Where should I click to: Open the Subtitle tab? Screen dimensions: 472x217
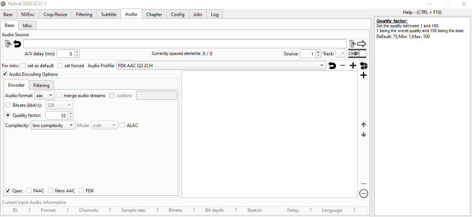click(x=109, y=14)
